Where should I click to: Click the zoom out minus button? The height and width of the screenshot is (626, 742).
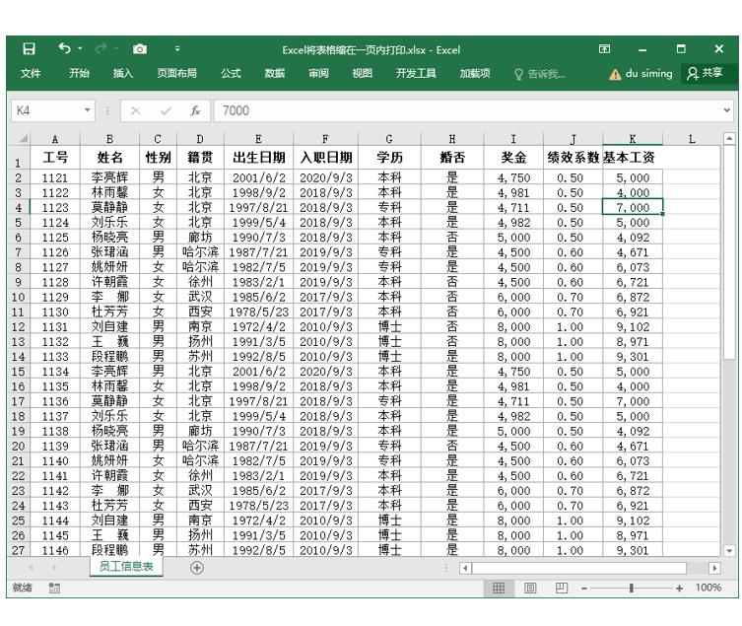[x=584, y=589]
